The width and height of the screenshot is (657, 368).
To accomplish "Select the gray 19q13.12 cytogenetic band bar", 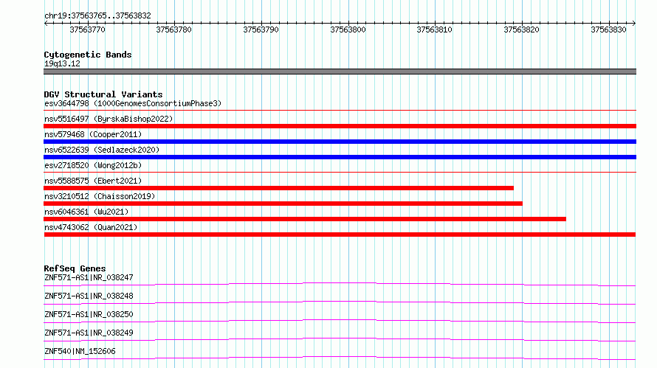I will point(340,72).
